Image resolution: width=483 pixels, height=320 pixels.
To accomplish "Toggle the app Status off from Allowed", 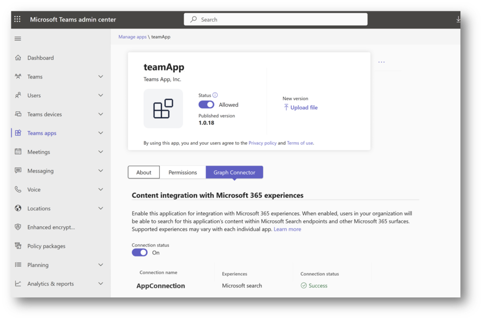I will 206,105.
